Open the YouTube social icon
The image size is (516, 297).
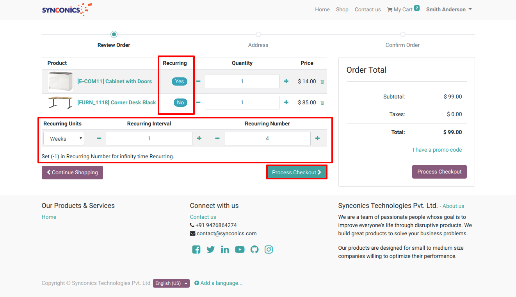pos(240,249)
